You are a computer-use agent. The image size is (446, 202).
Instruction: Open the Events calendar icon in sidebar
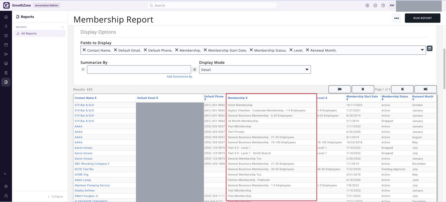6,45
